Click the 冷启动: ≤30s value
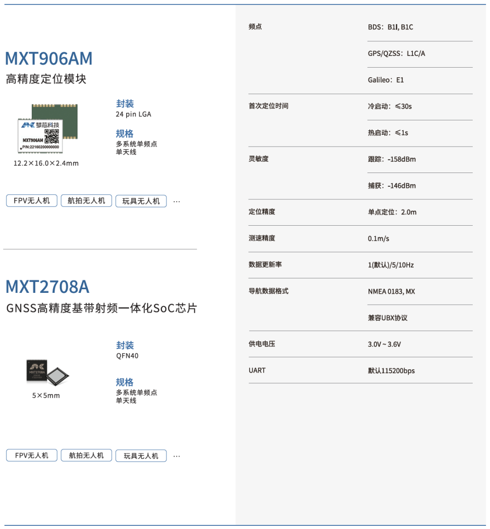490x529 pixels. tap(390, 106)
